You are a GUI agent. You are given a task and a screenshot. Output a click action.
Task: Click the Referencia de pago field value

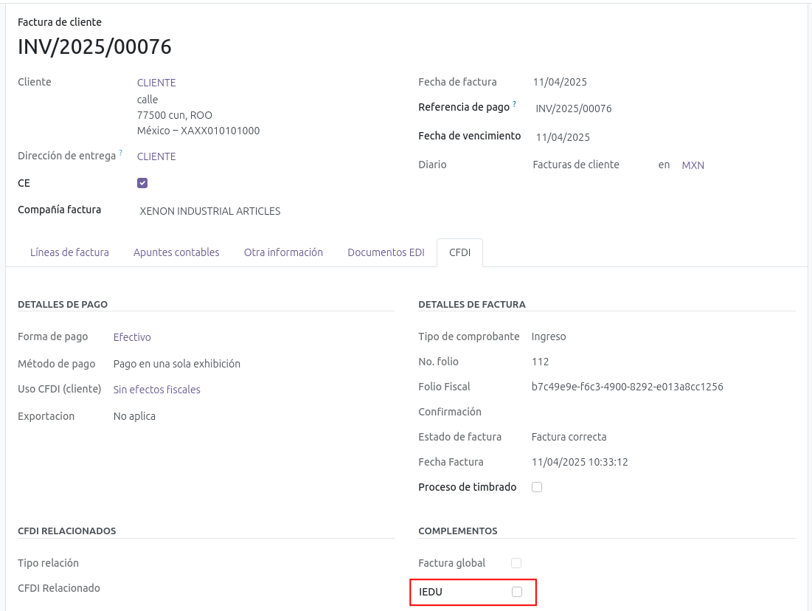tap(574, 108)
